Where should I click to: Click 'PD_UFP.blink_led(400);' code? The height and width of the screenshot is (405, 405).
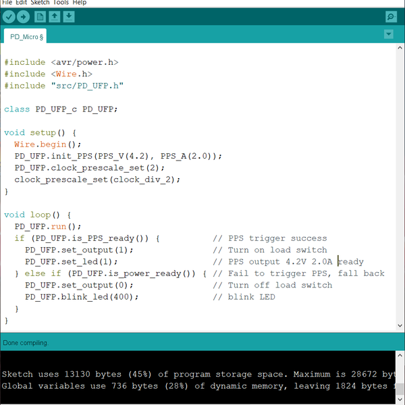[82, 297]
